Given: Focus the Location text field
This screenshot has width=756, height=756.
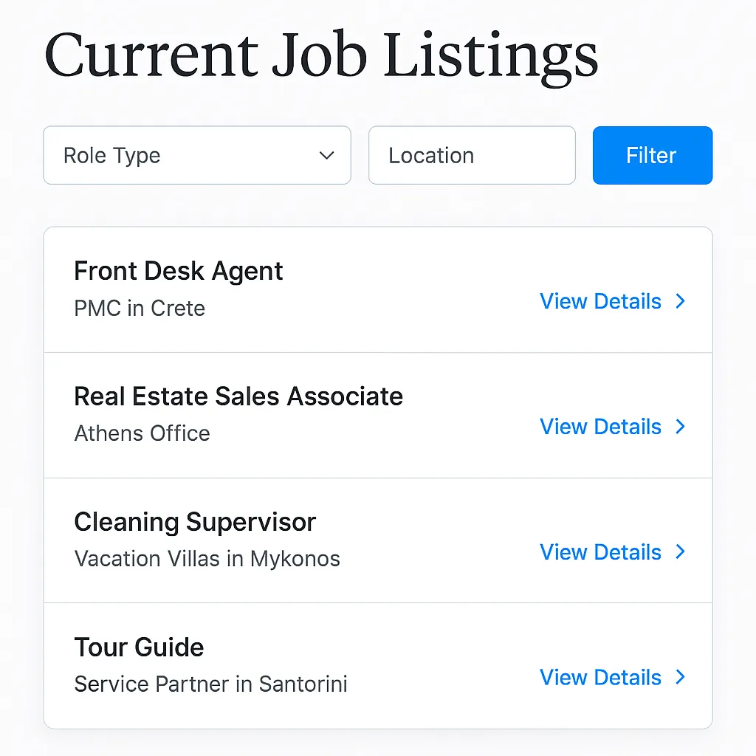Looking at the screenshot, I should [472, 156].
